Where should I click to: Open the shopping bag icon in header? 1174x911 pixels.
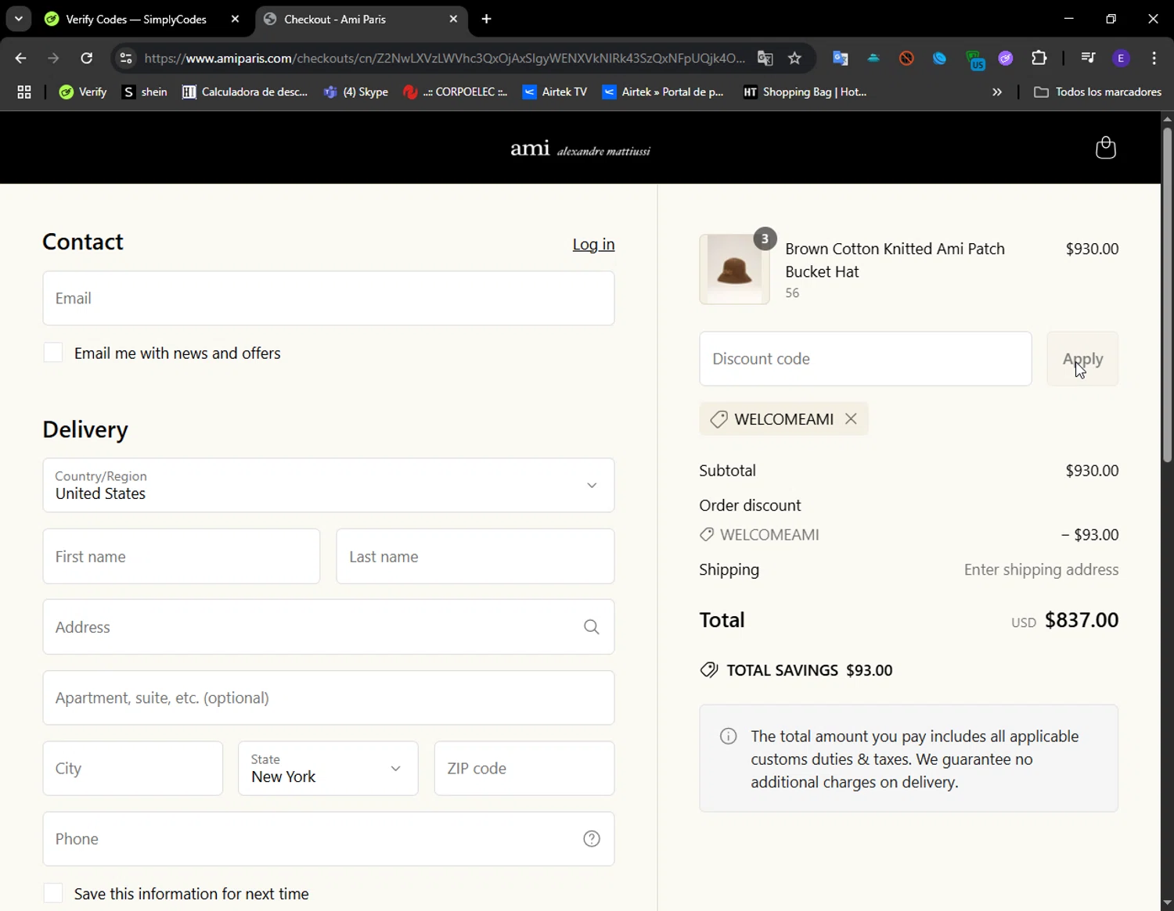tap(1105, 147)
